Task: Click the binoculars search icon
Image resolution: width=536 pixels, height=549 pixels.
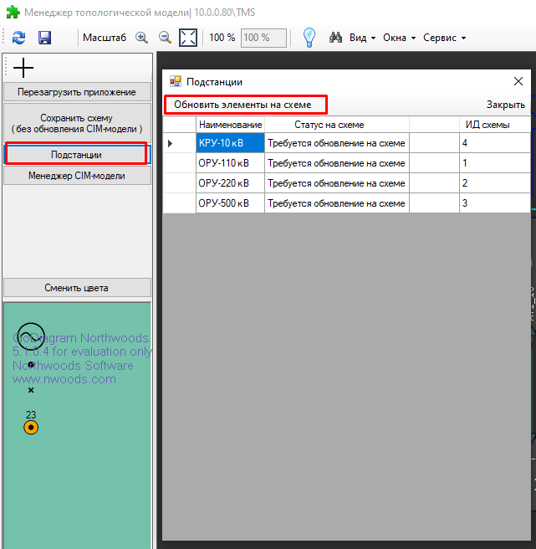Action: (x=336, y=38)
